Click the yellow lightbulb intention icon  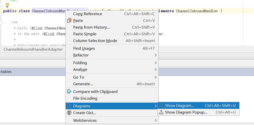tap(7, 5)
